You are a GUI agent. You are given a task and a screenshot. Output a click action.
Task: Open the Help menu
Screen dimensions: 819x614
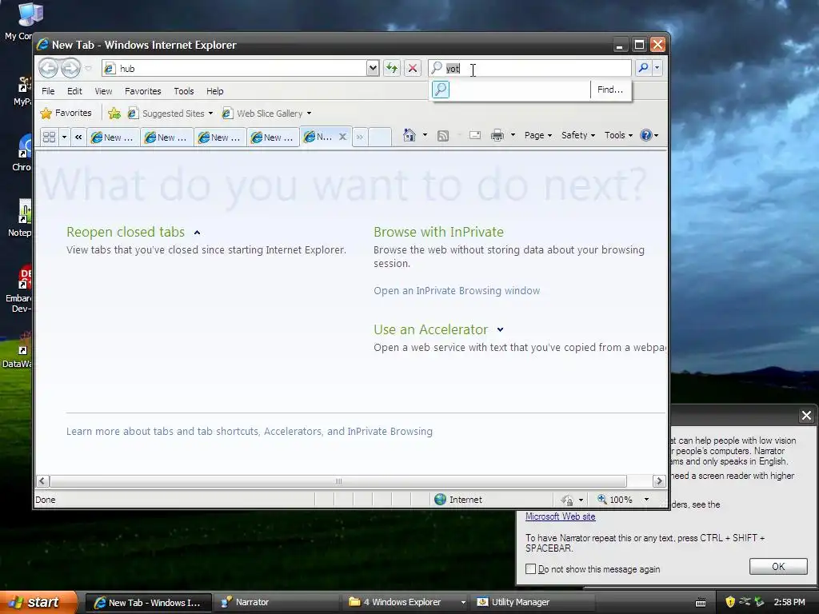coord(214,91)
